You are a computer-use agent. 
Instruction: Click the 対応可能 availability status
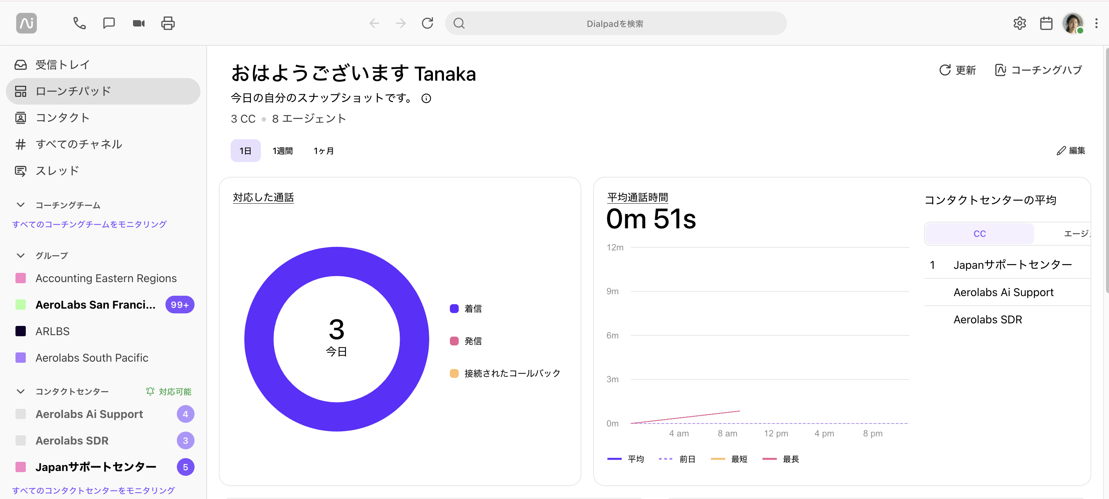click(x=175, y=391)
